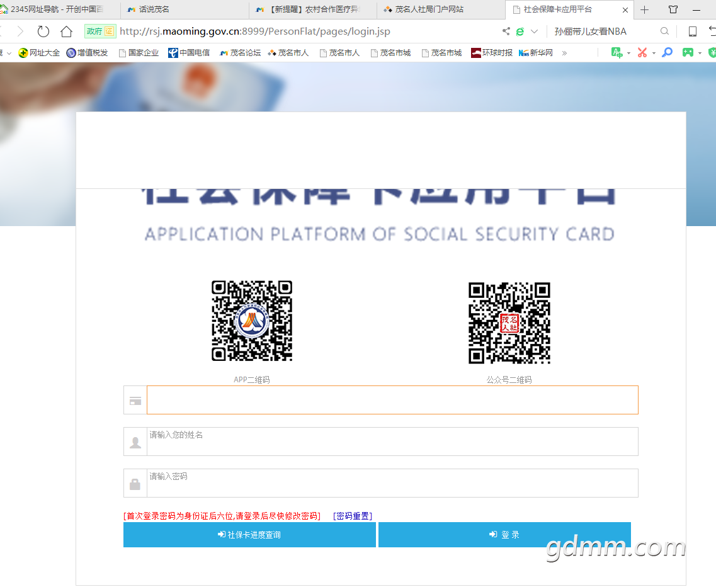716x587 pixels.
Task: Switch to 【新提醒】农村合作医疗 tab
Action: tap(313, 9)
